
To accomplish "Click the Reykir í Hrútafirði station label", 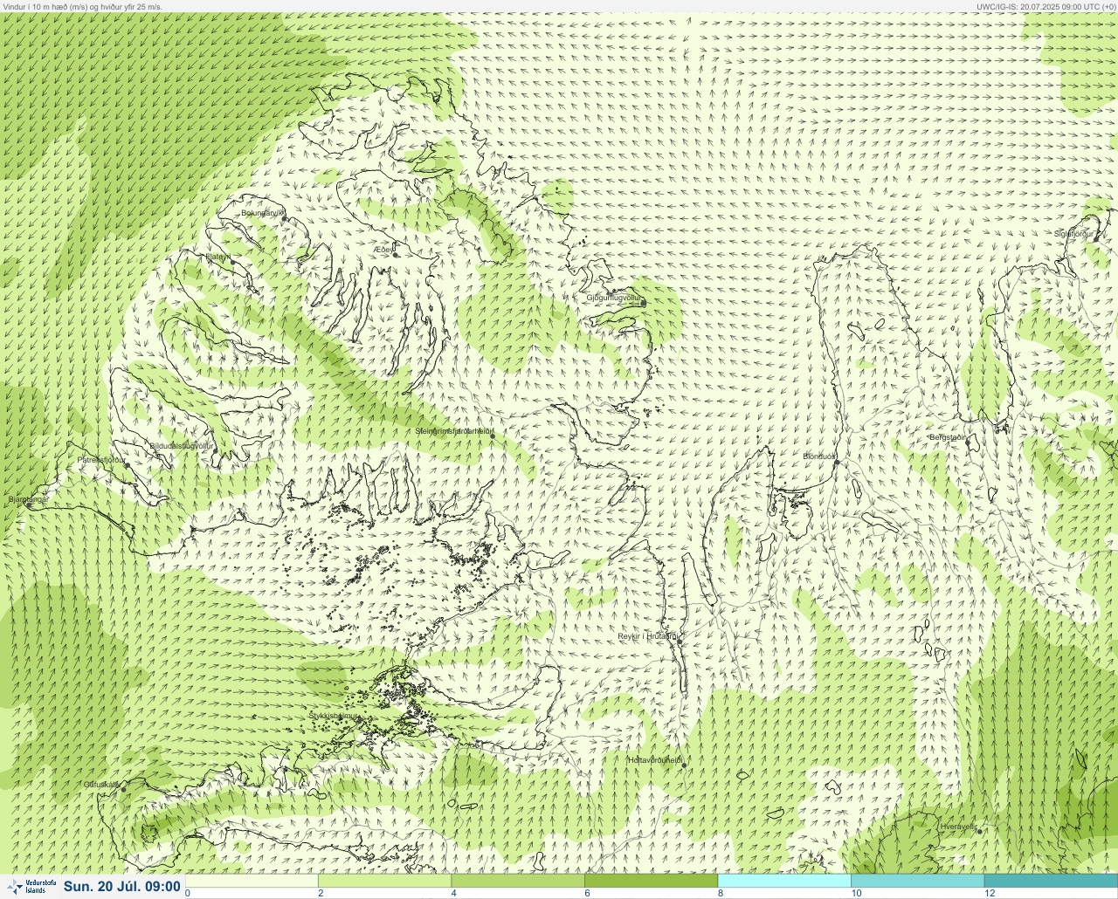I will 648,636.
